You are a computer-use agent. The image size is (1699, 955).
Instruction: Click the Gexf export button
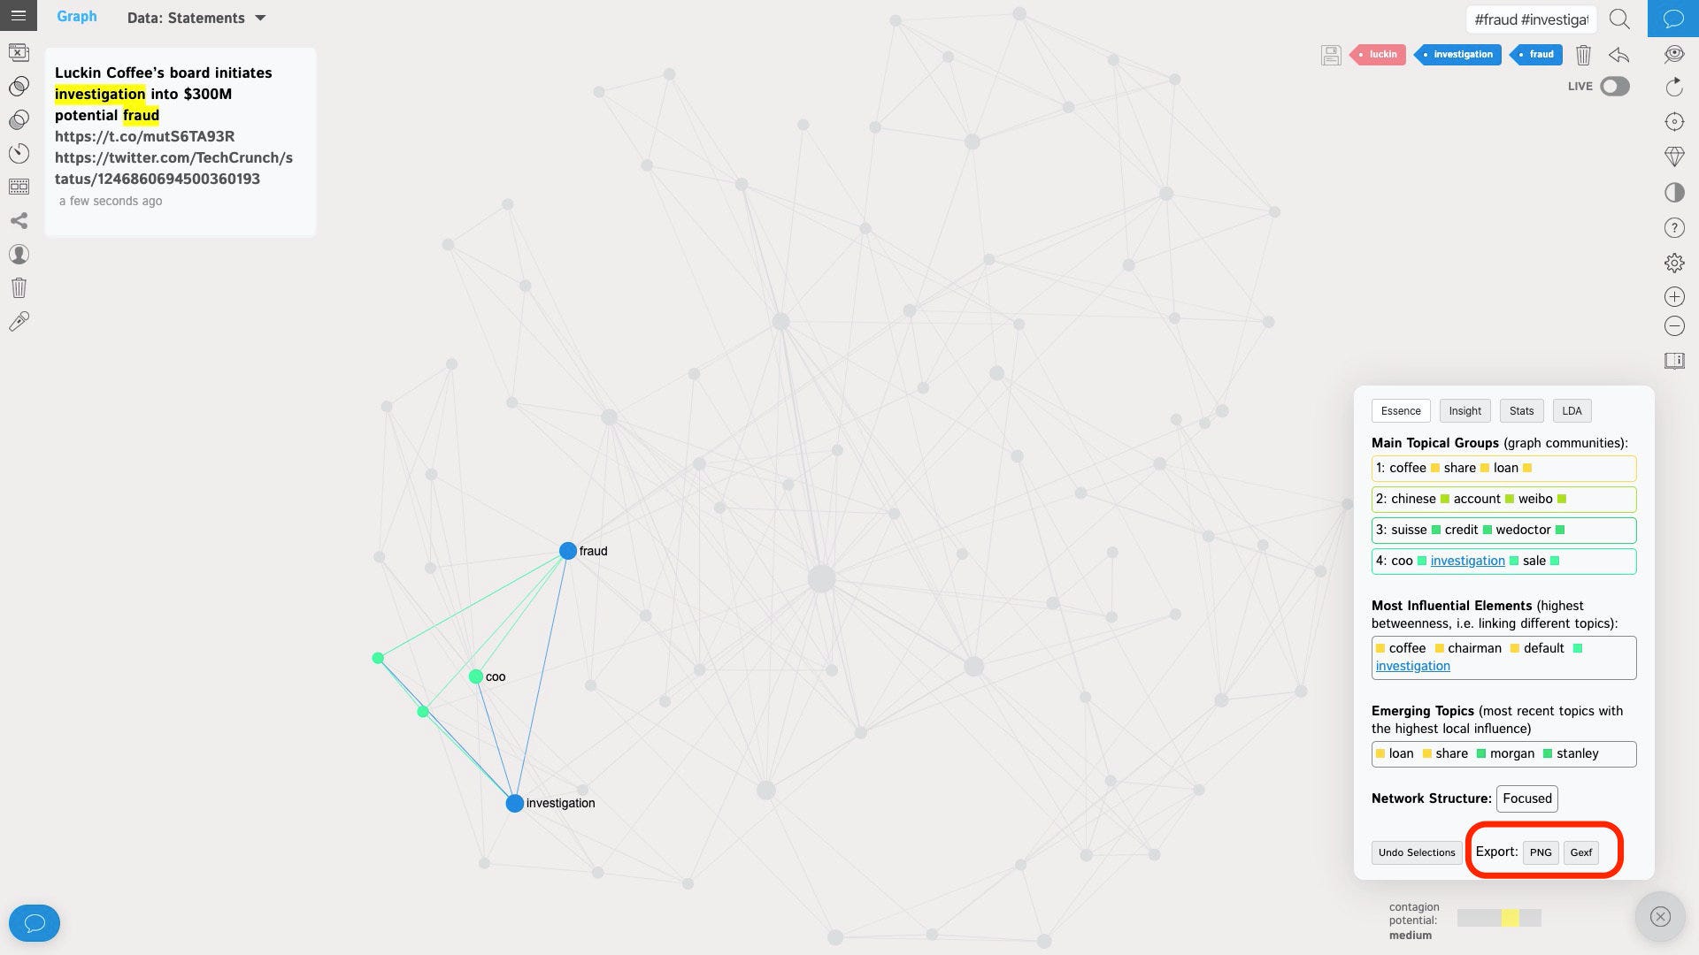[1581, 852]
